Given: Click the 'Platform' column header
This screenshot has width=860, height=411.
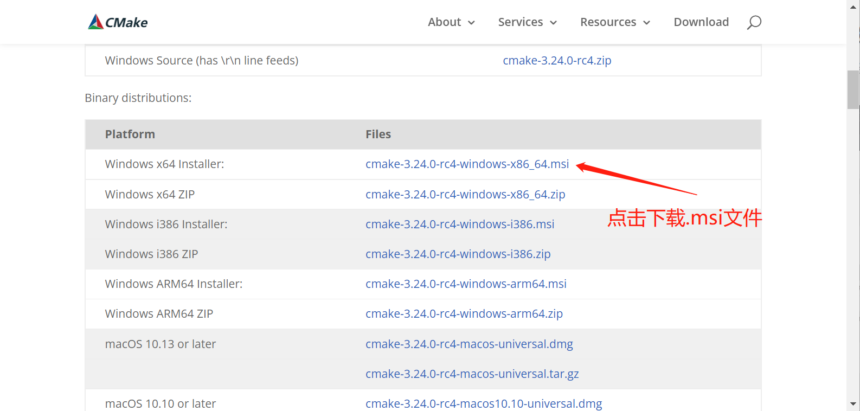Looking at the screenshot, I should [x=130, y=134].
